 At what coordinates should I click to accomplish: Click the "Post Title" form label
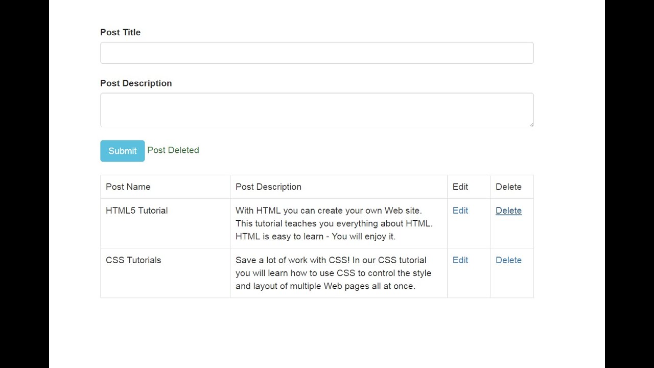pyautogui.click(x=121, y=32)
